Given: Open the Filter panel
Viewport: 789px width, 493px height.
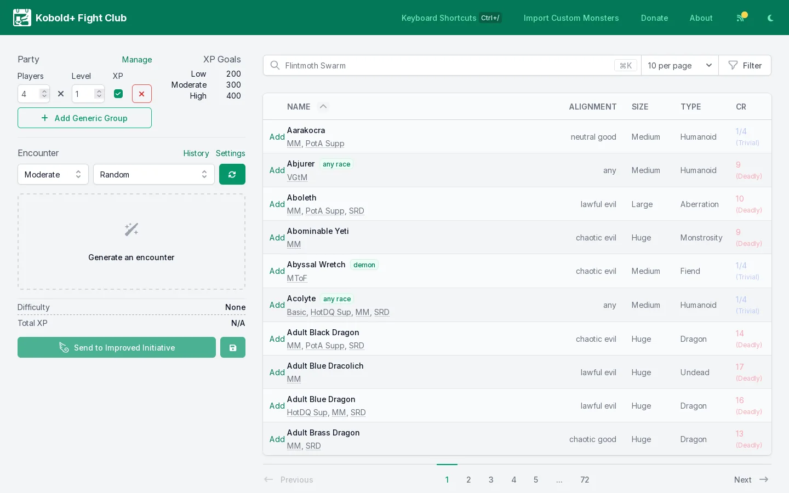Looking at the screenshot, I should pyautogui.click(x=745, y=65).
